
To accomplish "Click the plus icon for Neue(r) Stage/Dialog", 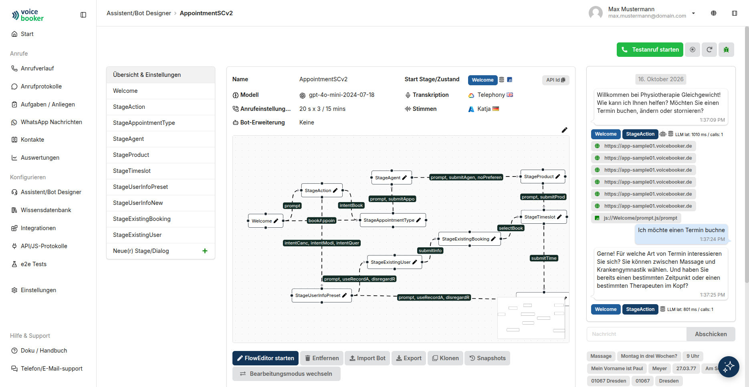I will (x=205, y=251).
